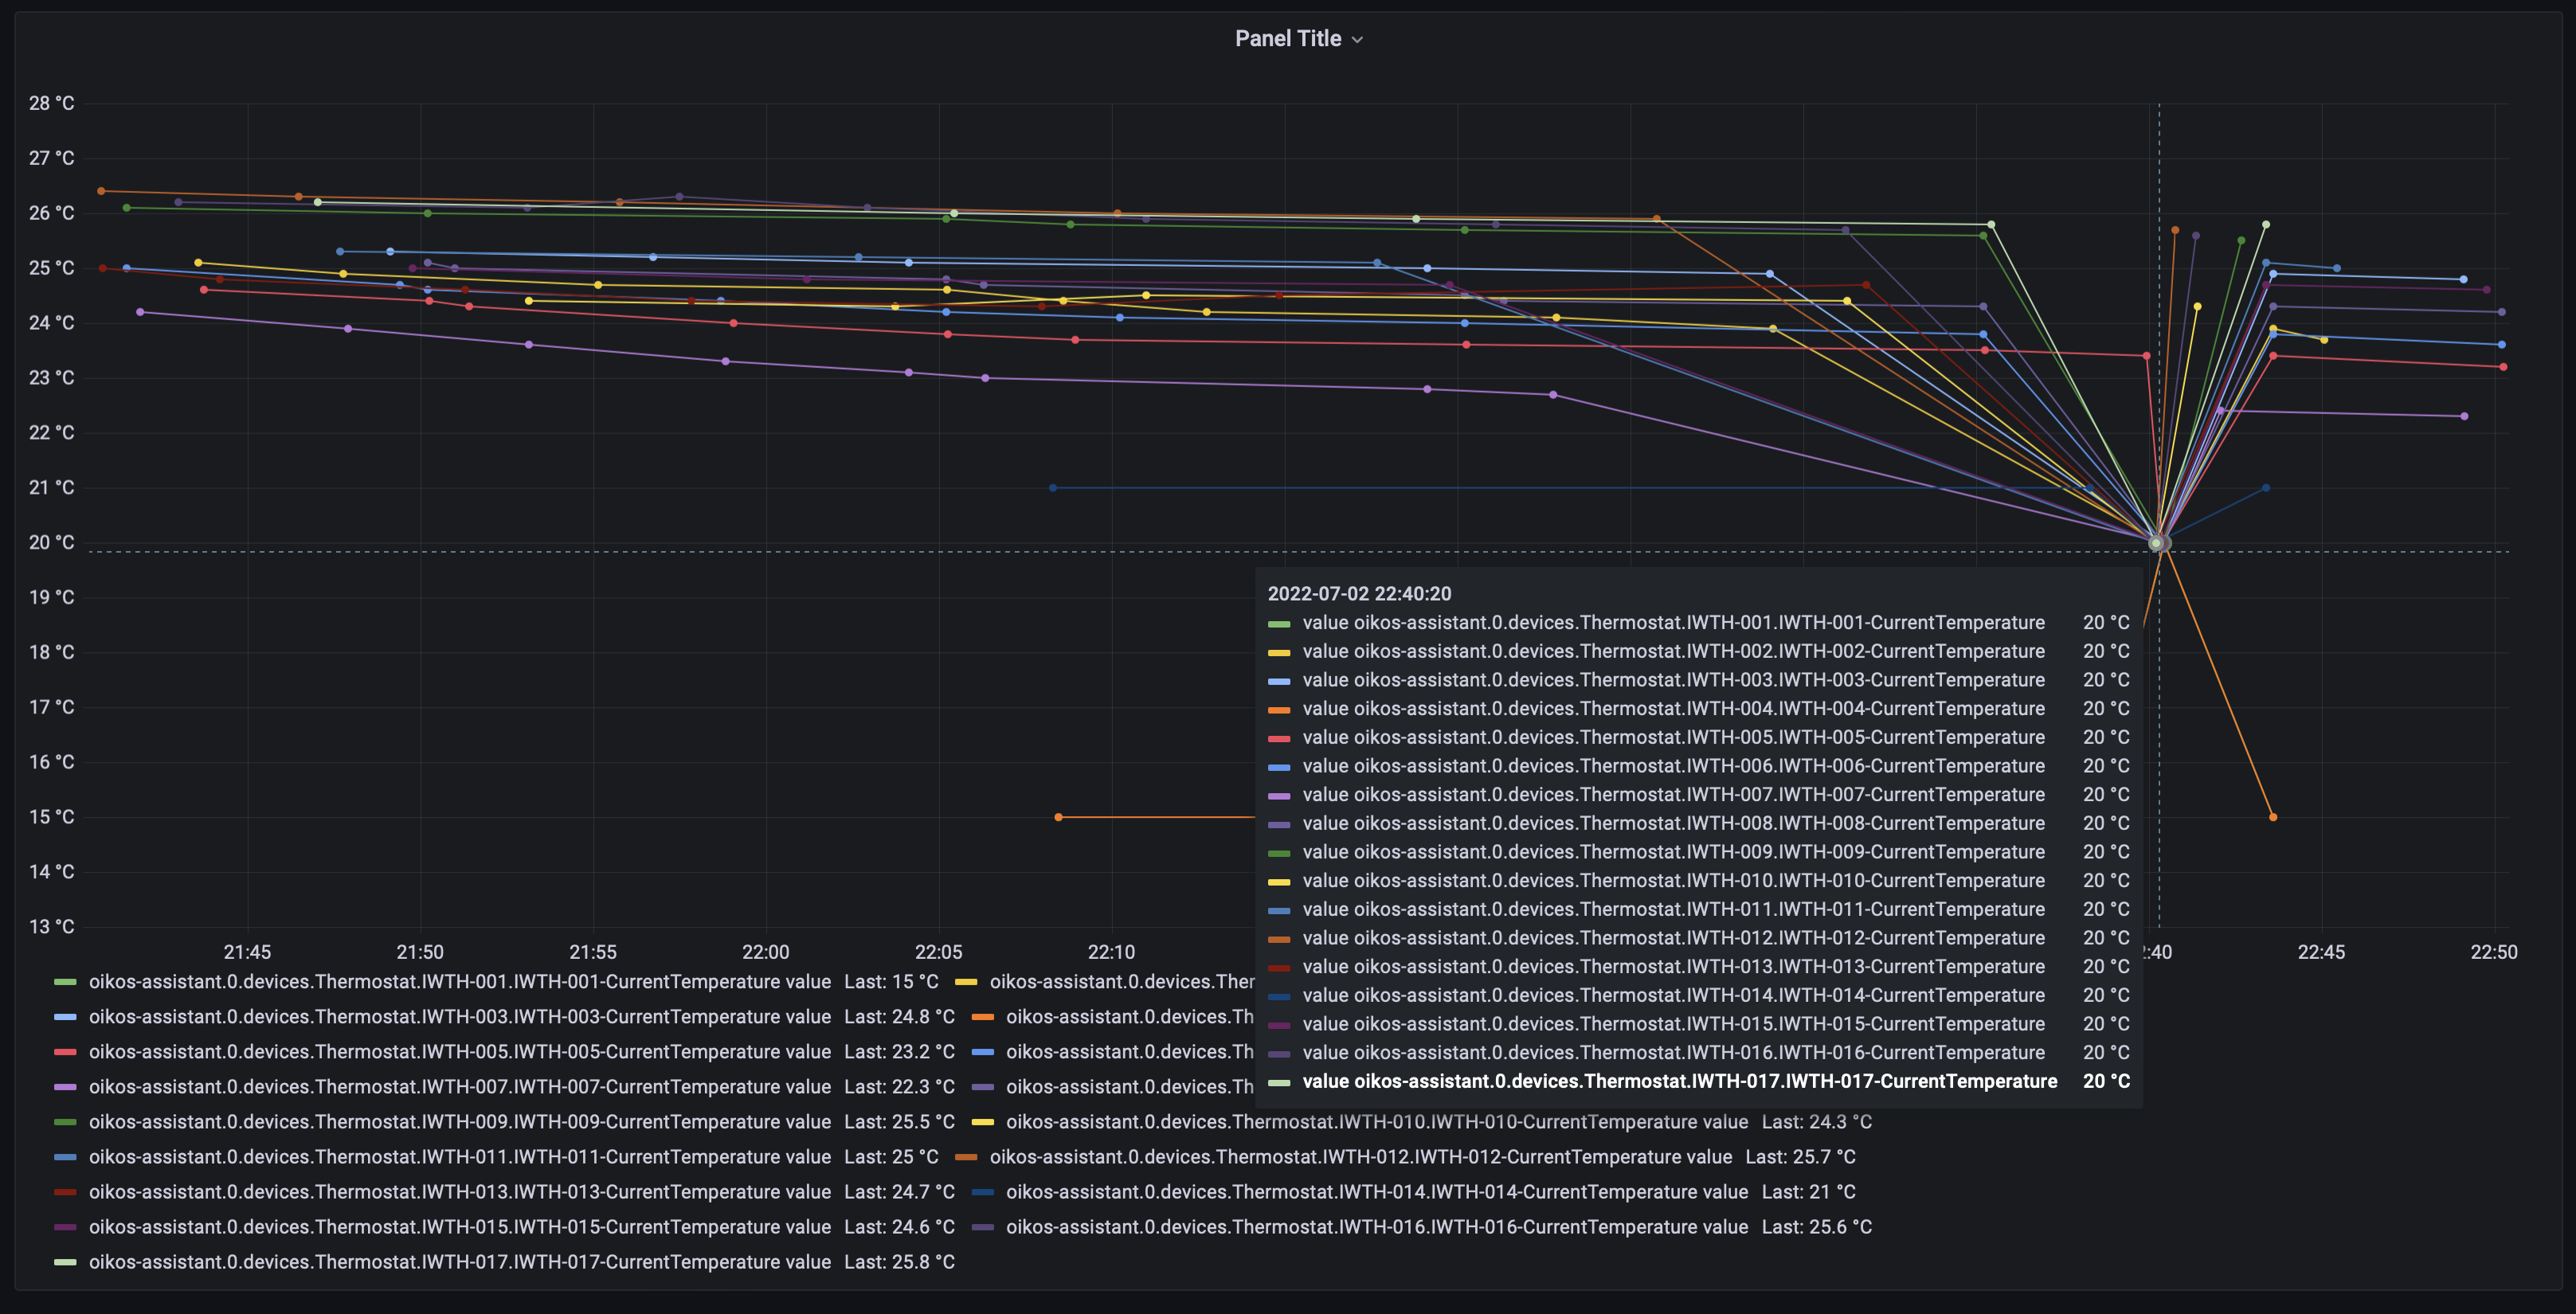
Task: Open the Panel Title dropdown chevron
Action: click(x=1358, y=40)
